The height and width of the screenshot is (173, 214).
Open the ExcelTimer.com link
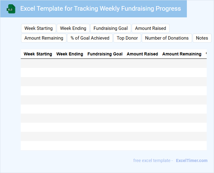click(191, 161)
